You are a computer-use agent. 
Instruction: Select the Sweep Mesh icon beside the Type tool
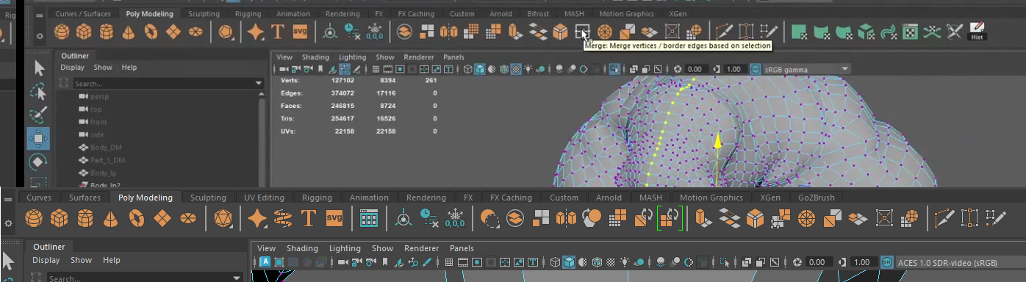click(282, 218)
